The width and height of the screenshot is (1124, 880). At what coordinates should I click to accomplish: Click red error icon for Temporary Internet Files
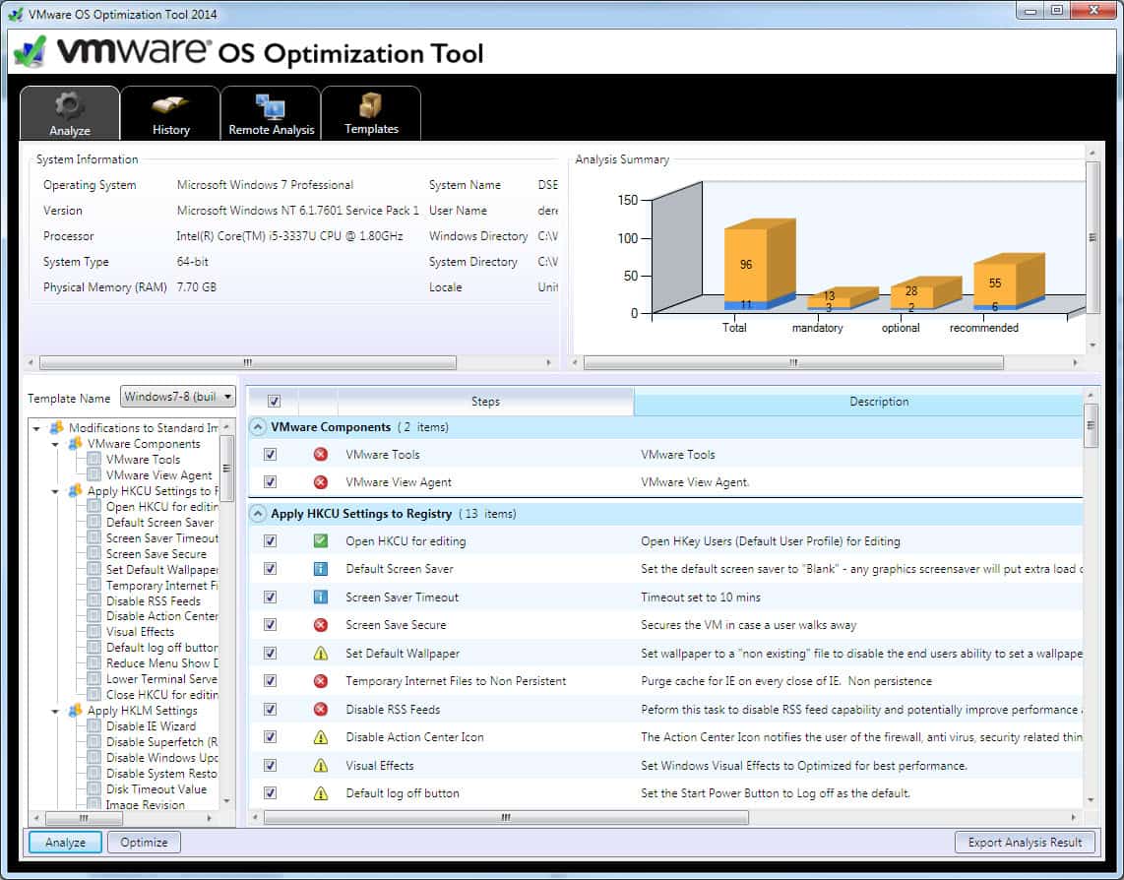click(x=321, y=680)
